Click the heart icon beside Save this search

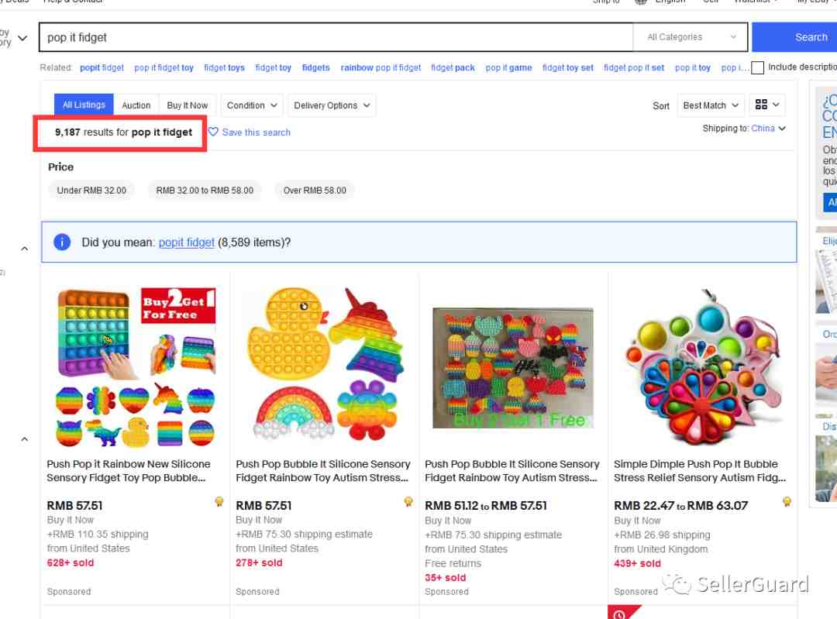tap(213, 132)
